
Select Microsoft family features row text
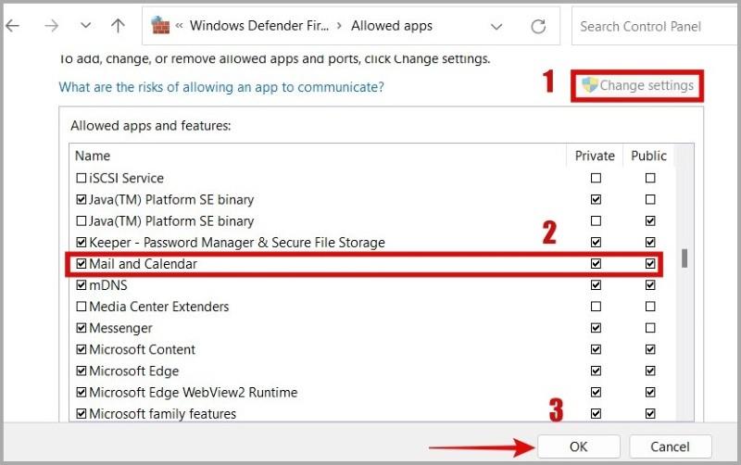pos(163,414)
